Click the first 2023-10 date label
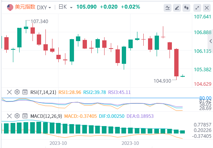Image resolution: width=213 pixels, height=148 pixels. 58,143
